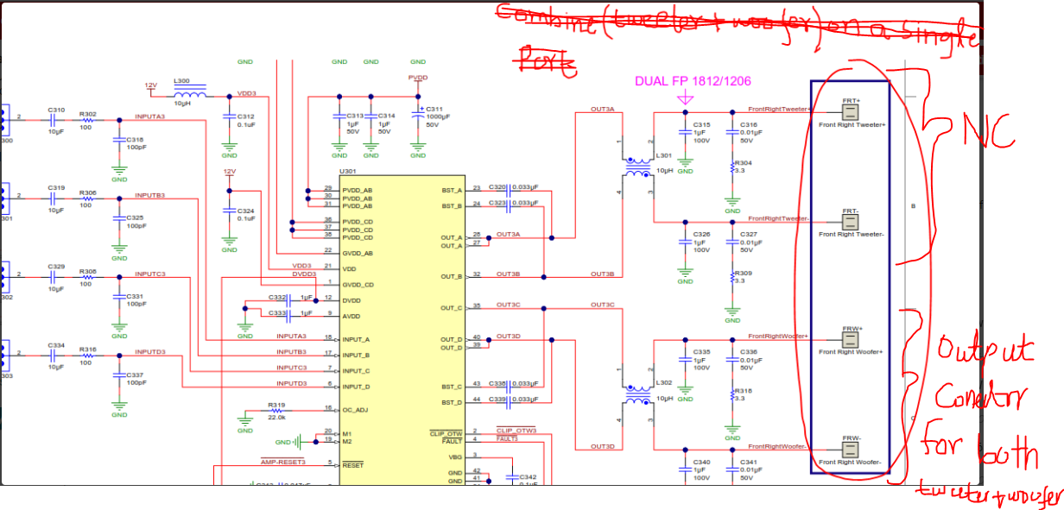This screenshot has width=1064, height=510.
Task: Click the C338 0.033µF capacitor
Action: tap(508, 386)
